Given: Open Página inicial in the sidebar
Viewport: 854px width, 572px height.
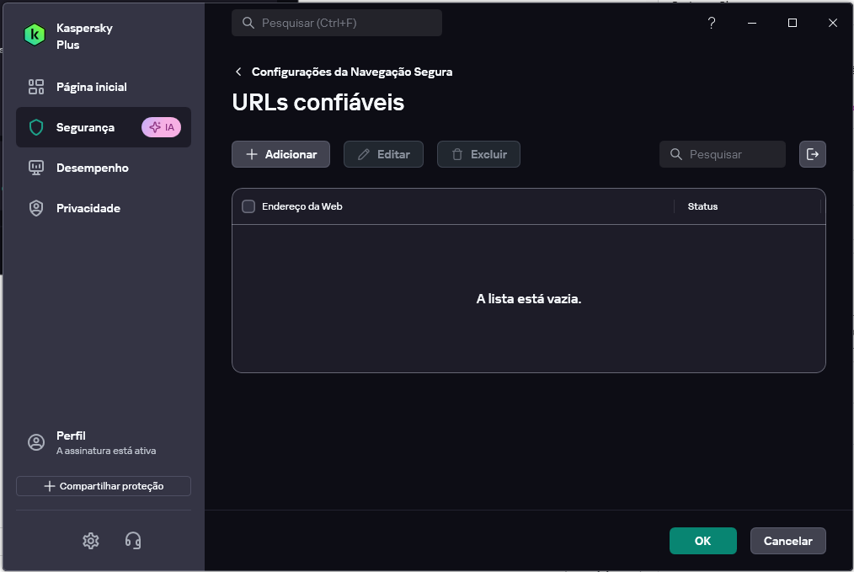Looking at the screenshot, I should pos(91,87).
